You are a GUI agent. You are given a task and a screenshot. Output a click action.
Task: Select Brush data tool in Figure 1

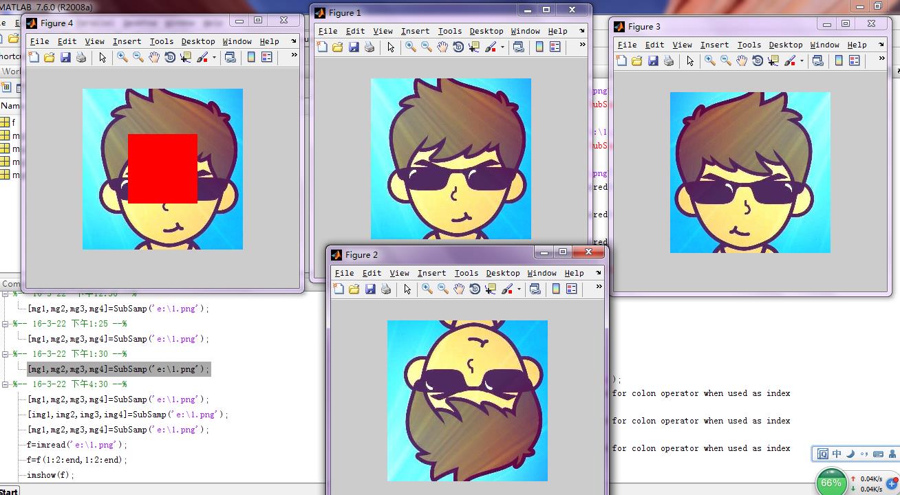491,47
